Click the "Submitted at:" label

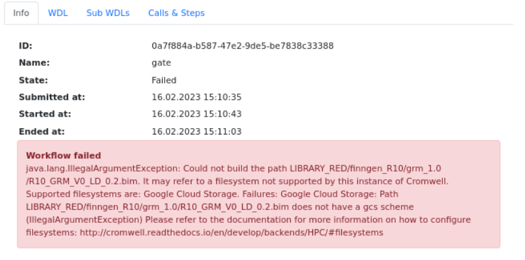click(52, 97)
